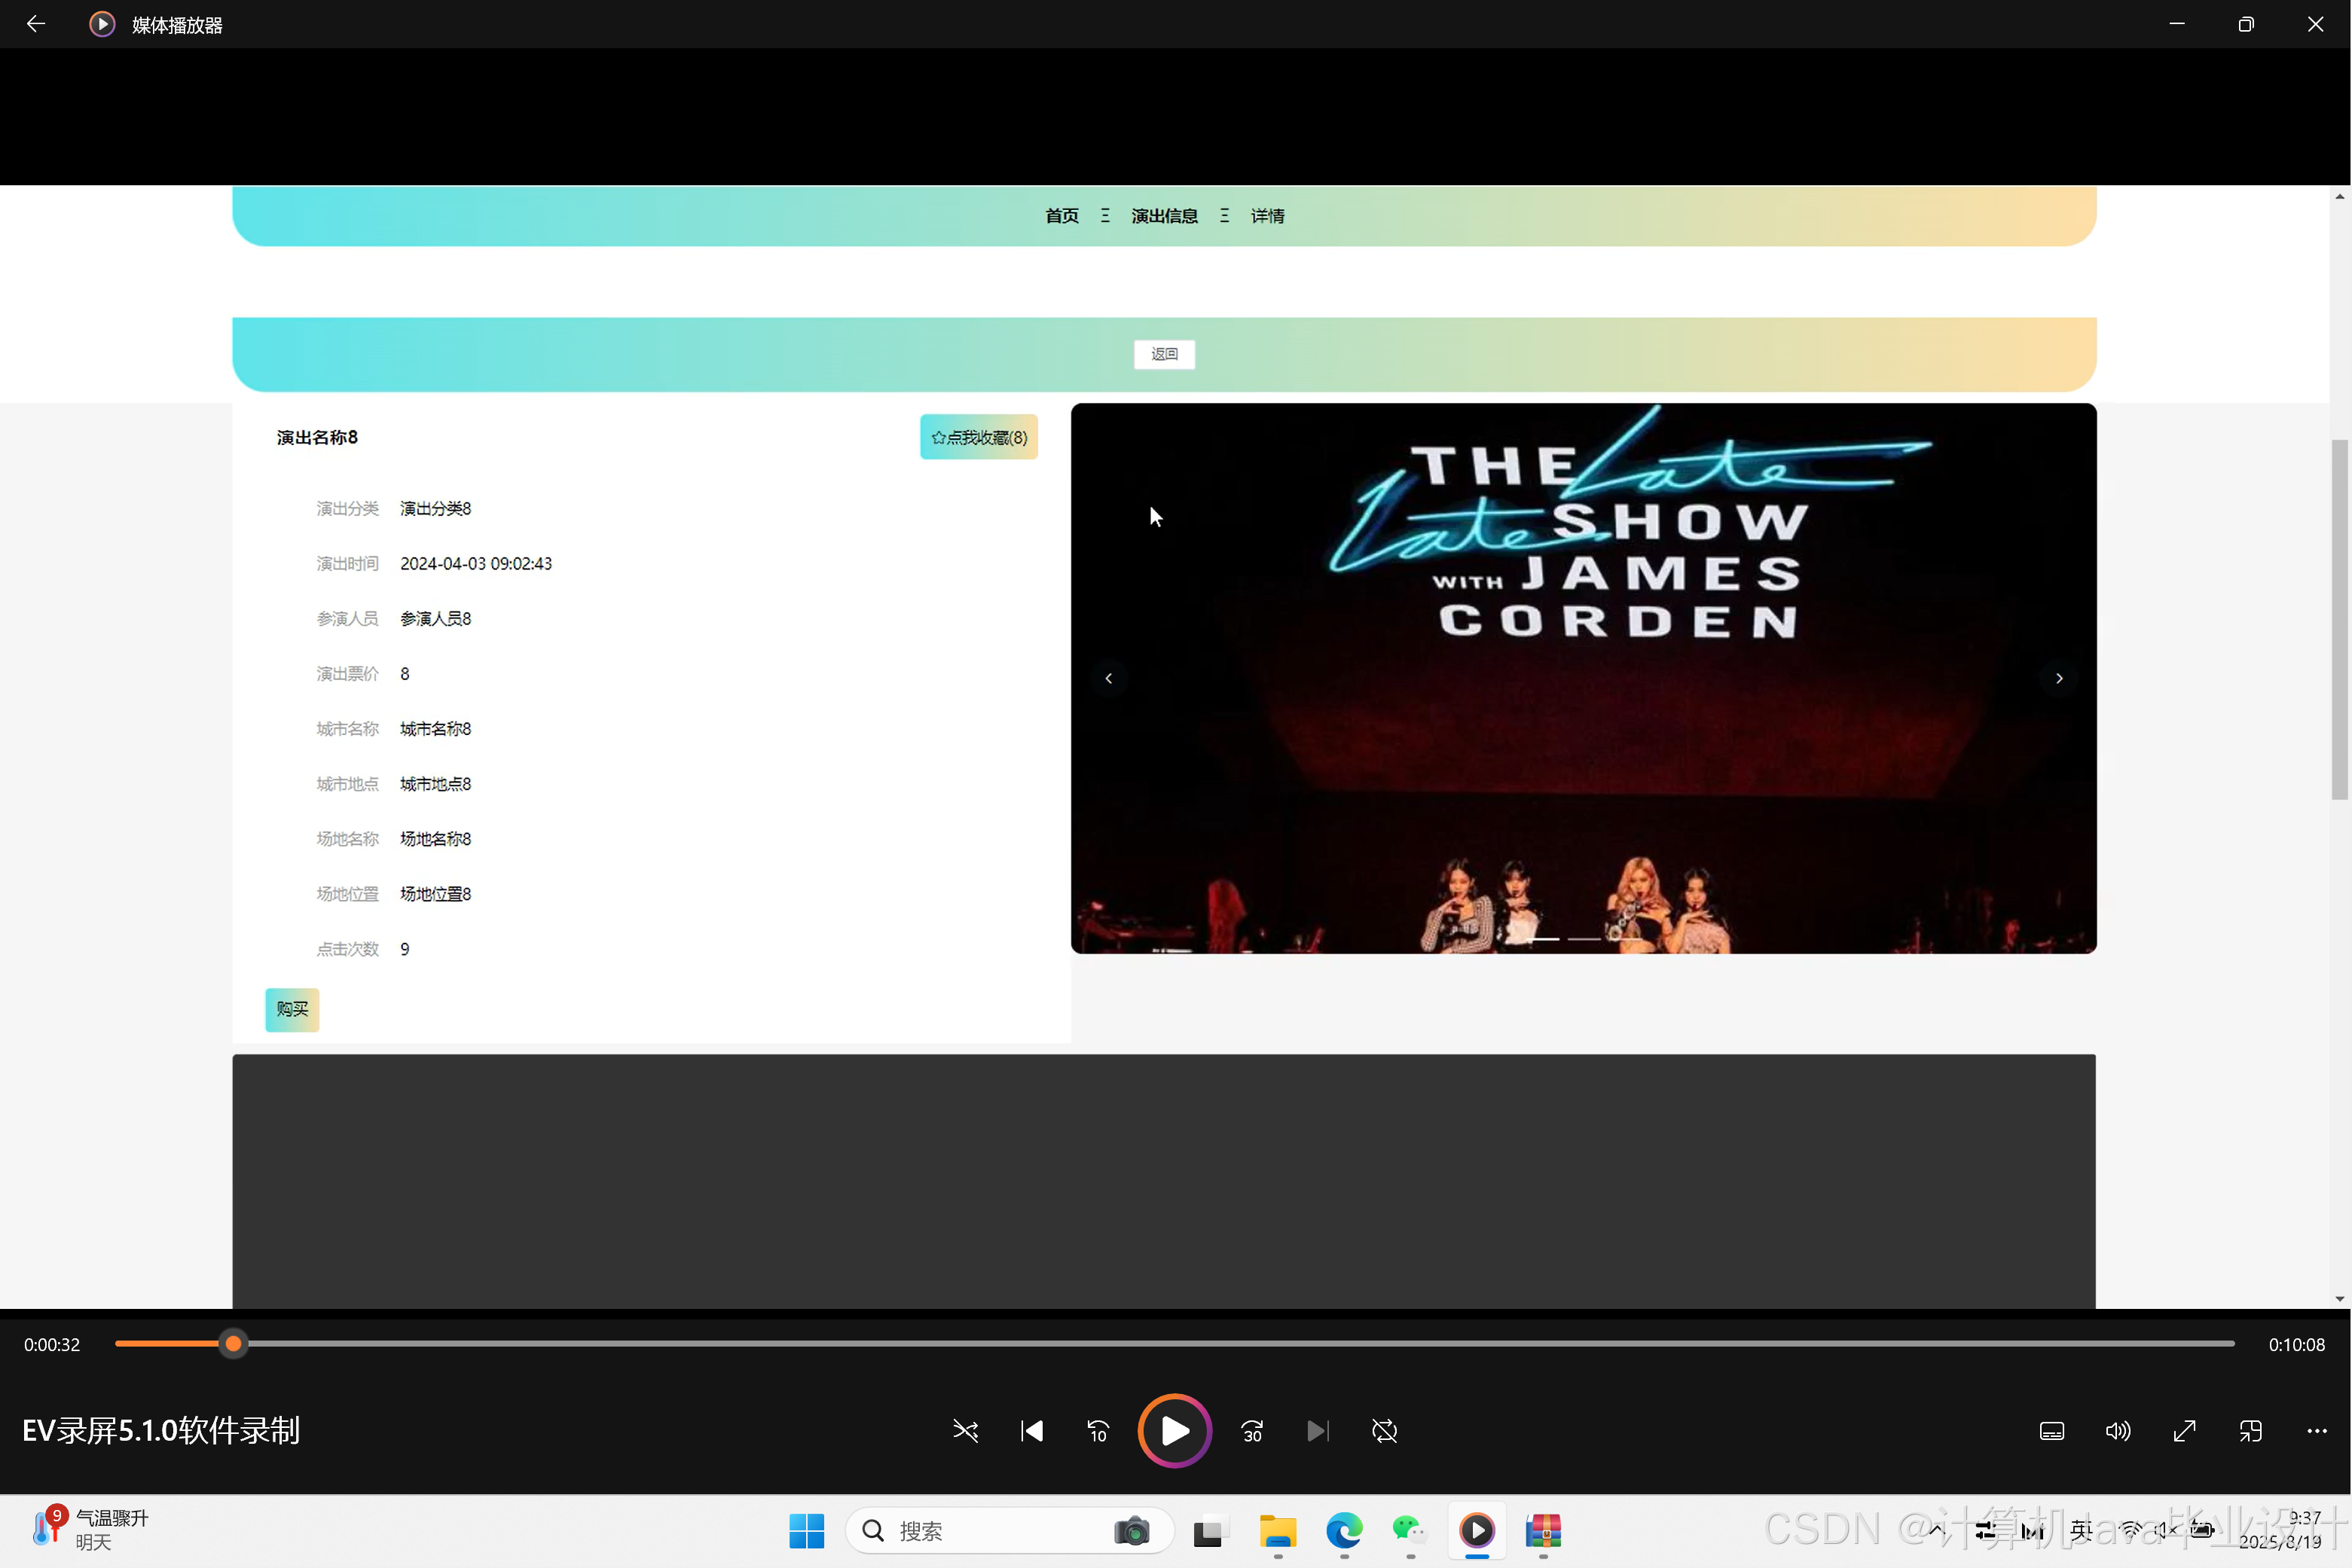Click the taskbar search box
Screen dimensions: 2352x1568
tap(1009, 1531)
